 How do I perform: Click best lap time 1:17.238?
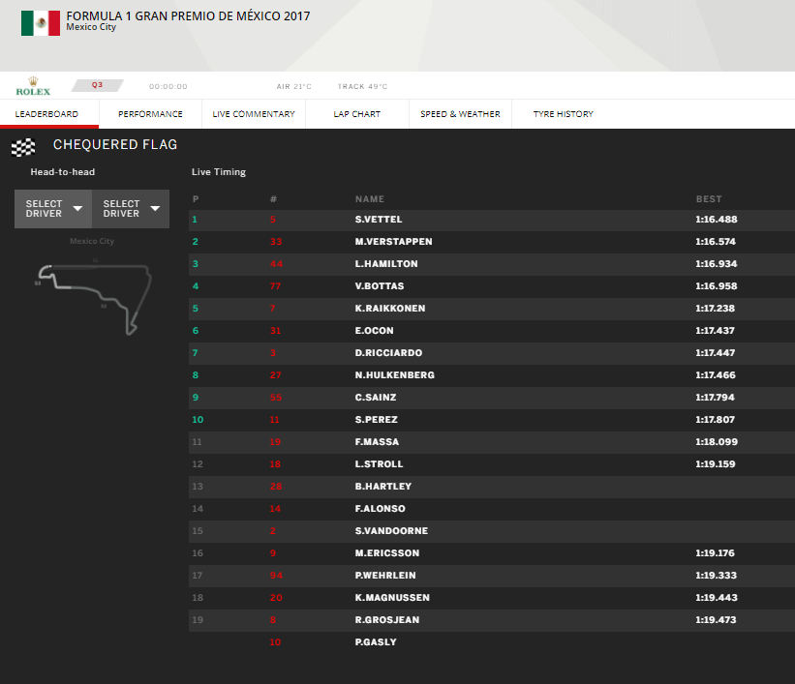[716, 309]
